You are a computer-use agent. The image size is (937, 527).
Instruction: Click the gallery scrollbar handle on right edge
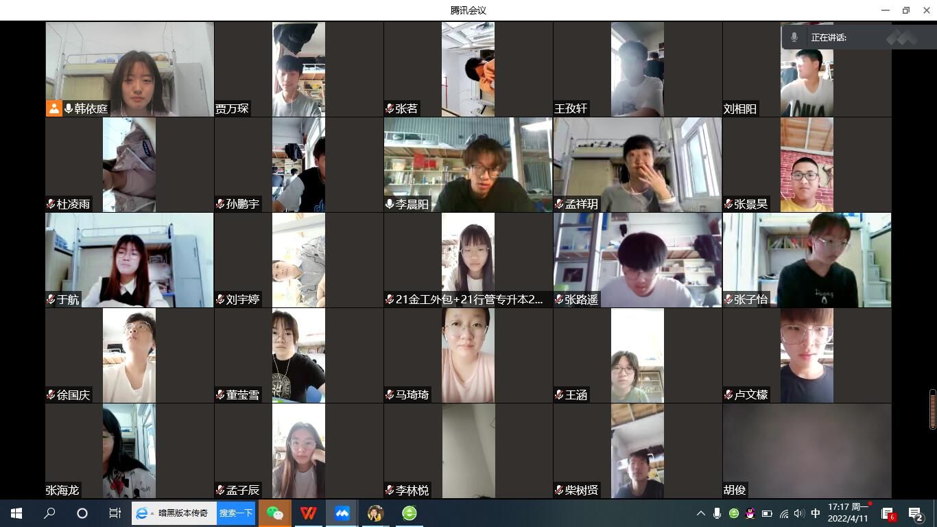tap(932, 409)
